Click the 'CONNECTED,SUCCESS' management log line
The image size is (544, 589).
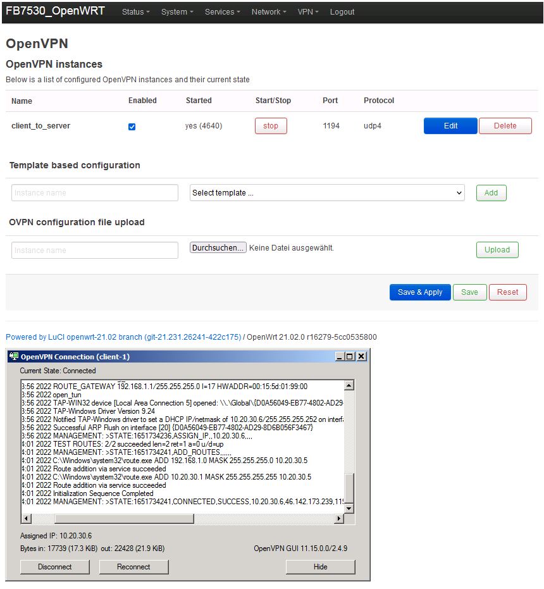[x=183, y=502]
